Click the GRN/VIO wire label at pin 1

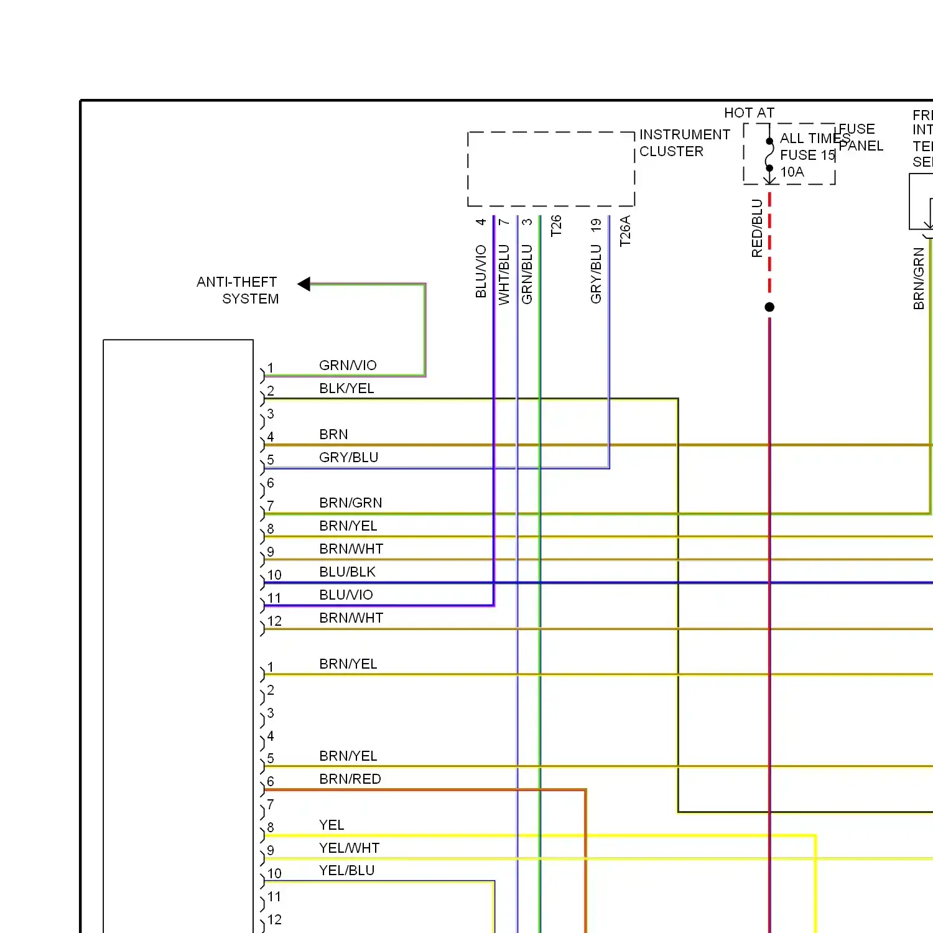tap(348, 365)
